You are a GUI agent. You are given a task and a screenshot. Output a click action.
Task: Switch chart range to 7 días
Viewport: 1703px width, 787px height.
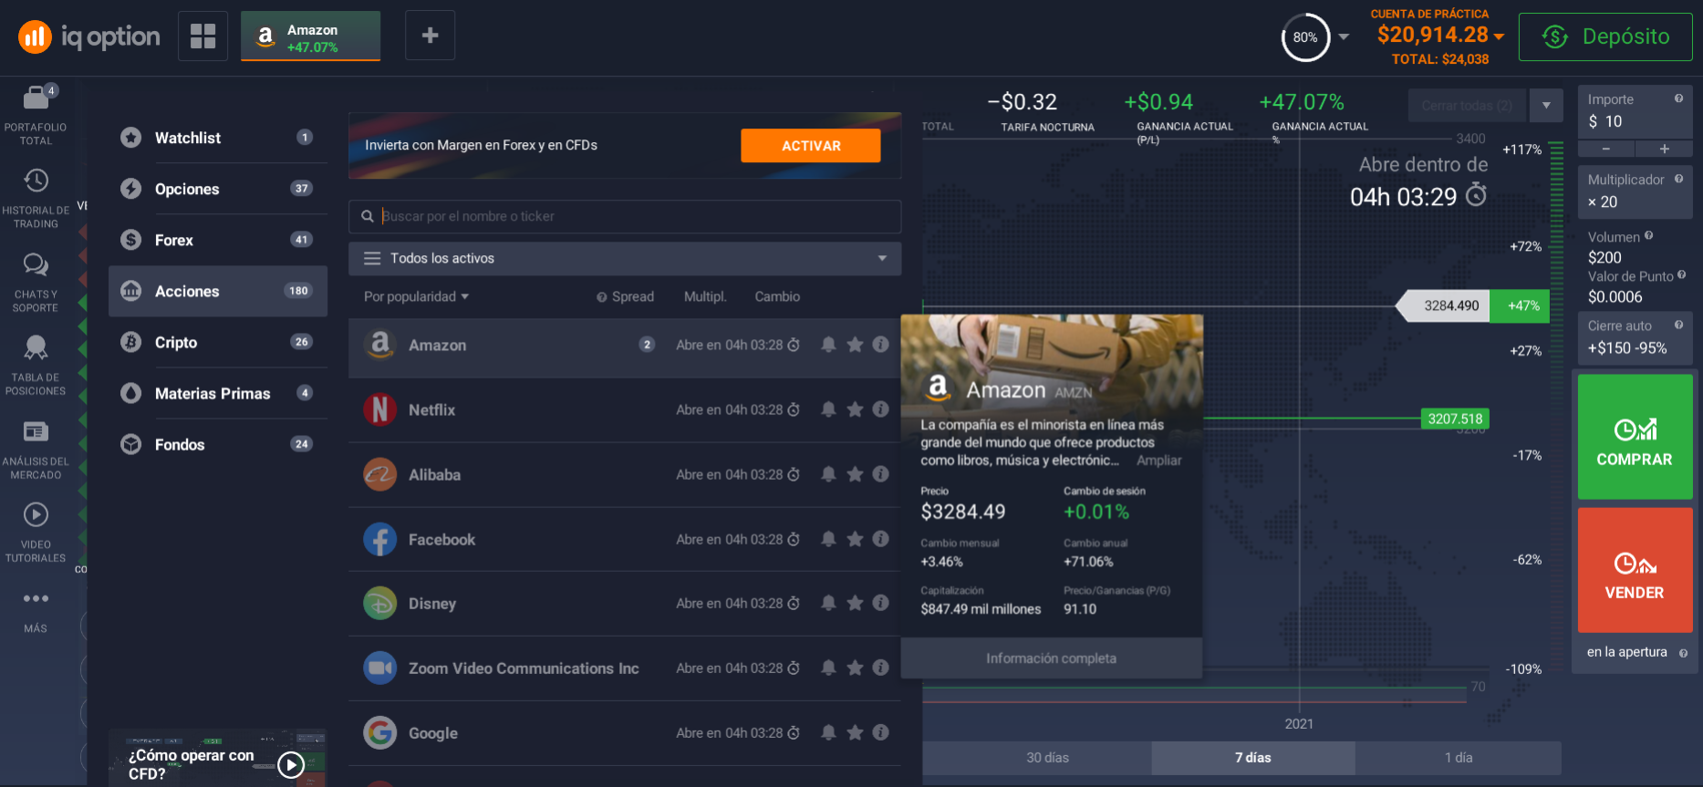[x=1252, y=758]
